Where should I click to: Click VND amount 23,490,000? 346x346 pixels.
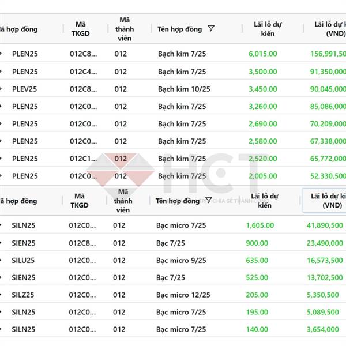tap(325, 243)
